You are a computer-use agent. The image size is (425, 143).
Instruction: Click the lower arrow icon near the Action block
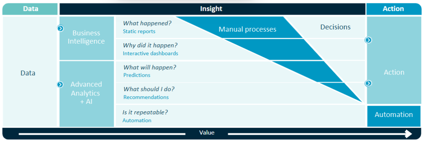click(x=368, y=83)
